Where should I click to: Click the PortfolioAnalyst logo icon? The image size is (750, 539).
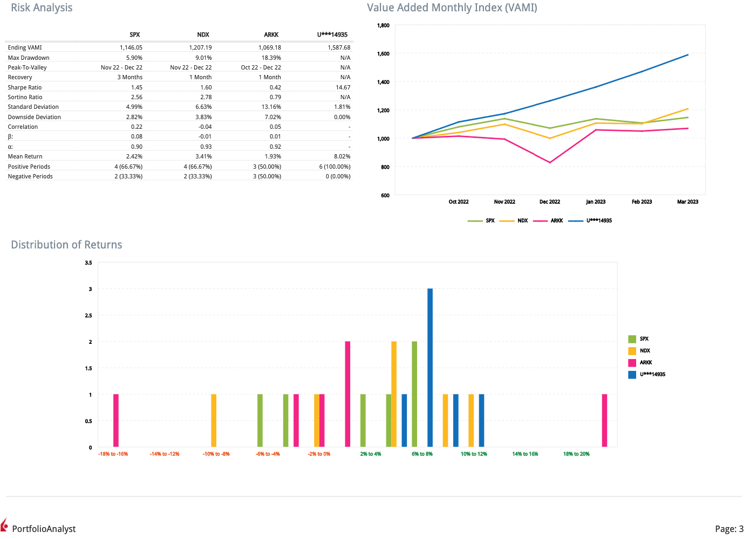tap(4, 525)
